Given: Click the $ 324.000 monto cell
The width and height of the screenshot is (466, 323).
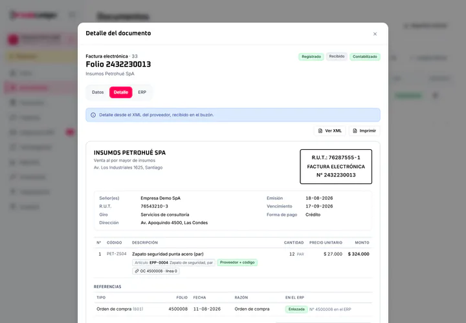Looking at the screenshot, I should click(x=359, y=254).
